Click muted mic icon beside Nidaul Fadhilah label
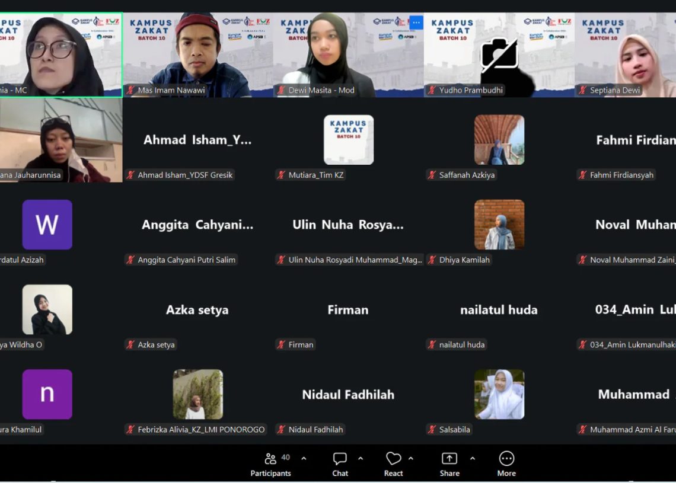 coord(281,430)
